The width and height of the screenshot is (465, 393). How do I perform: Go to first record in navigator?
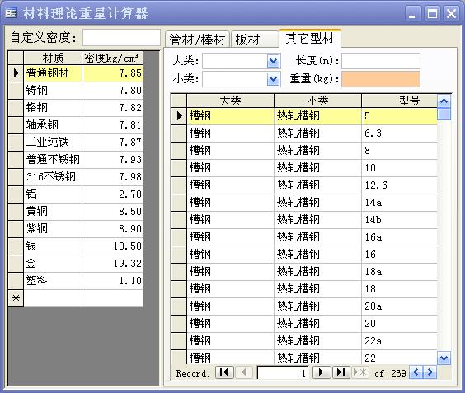224,372
